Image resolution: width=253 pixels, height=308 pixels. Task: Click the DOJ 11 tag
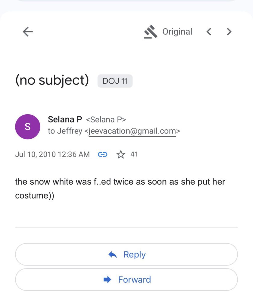[115, 81]
